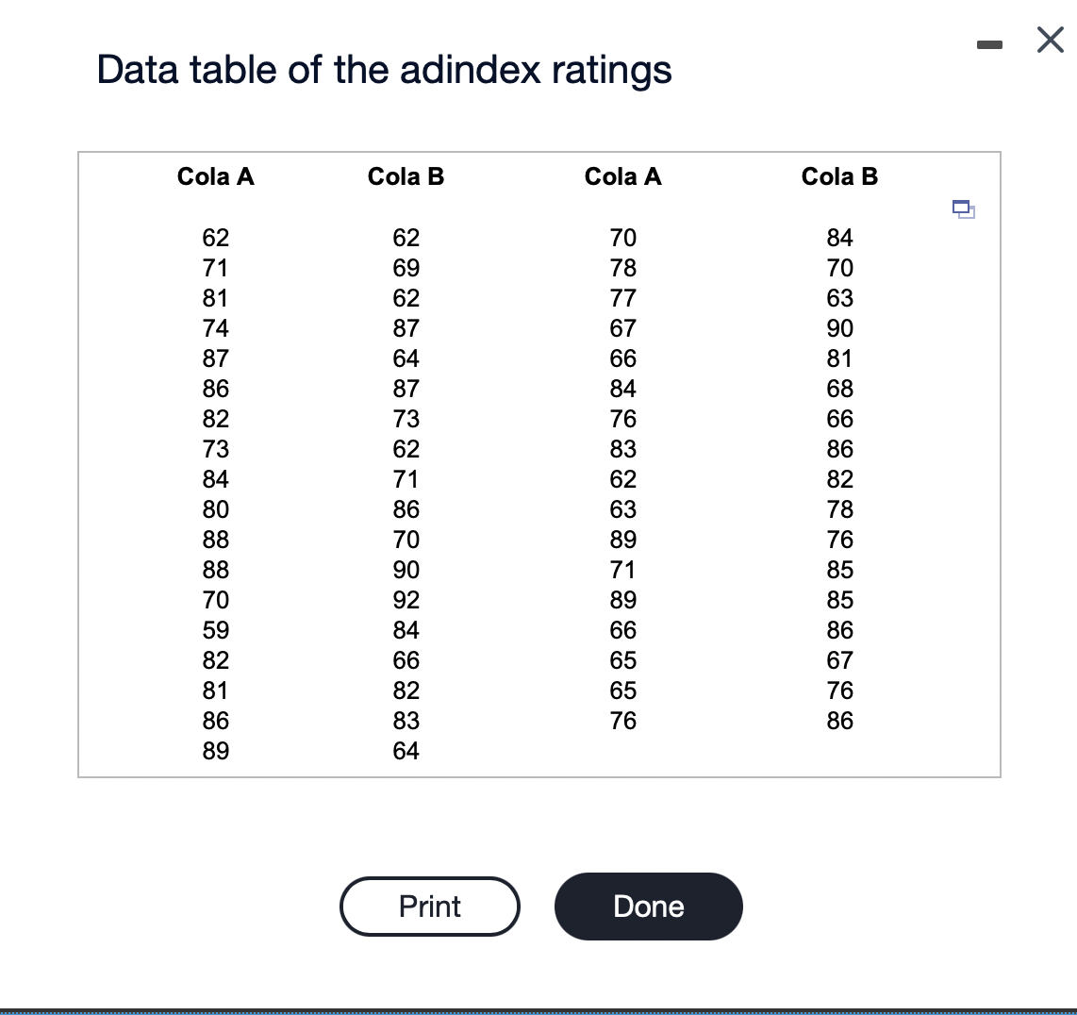
Task: Click the Done button
Action: (648, 907)
